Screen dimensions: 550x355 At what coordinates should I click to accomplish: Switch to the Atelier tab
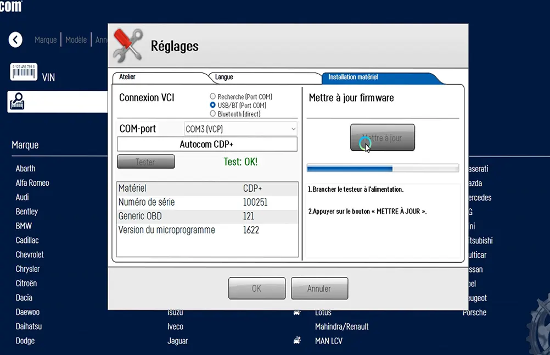(x=128, y=77)
